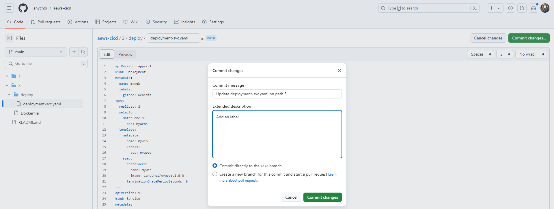The height and width of the screenshot is (209, 554).
Task: Open user profile avatar menu
Action: click(x=545, y=8)
